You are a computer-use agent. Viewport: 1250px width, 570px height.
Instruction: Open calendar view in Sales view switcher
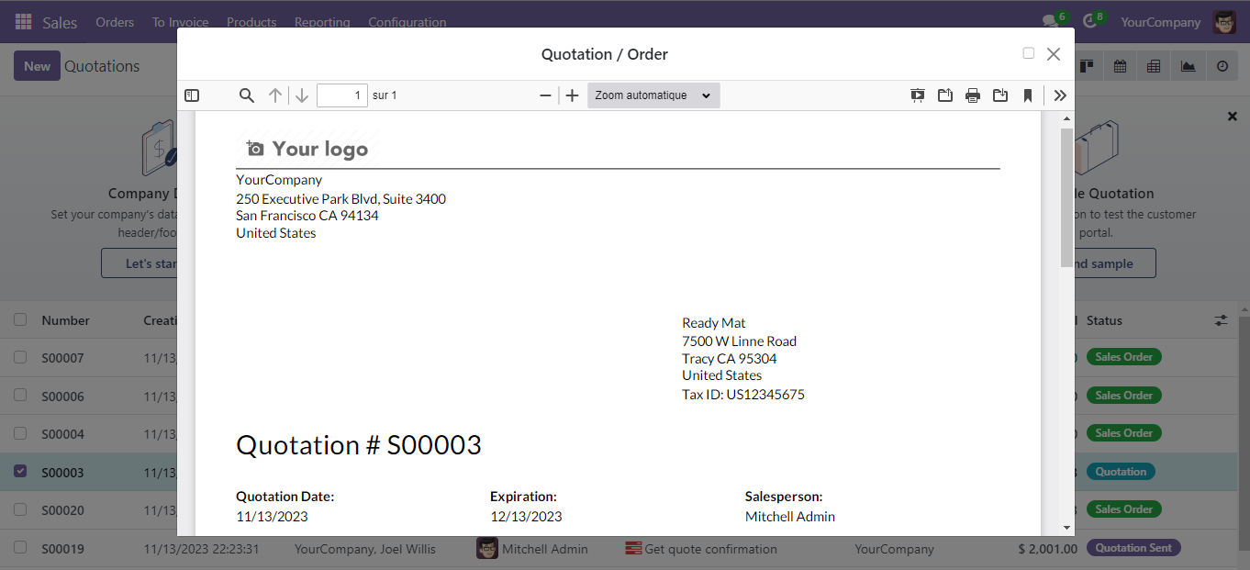coord(1121,66)
